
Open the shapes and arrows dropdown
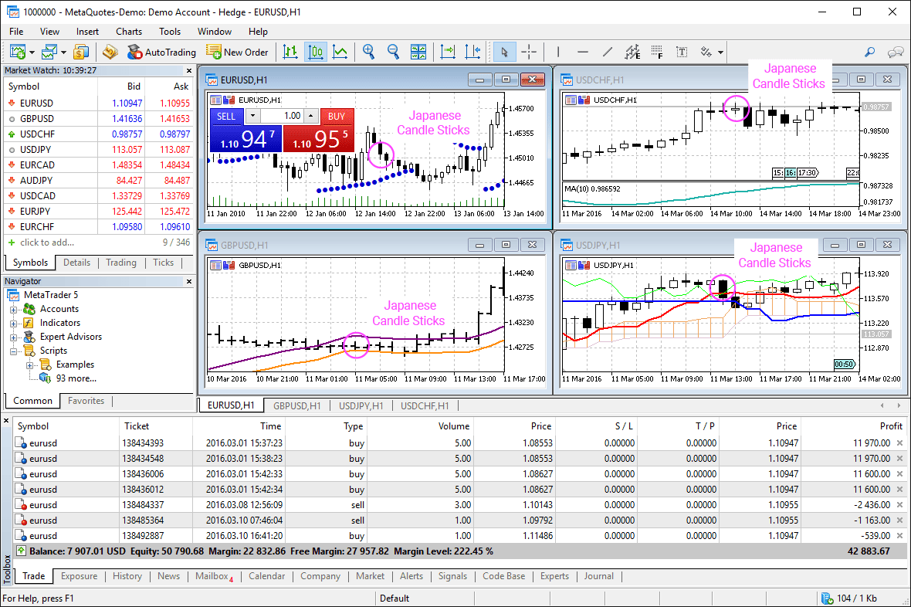coord(720,53)
